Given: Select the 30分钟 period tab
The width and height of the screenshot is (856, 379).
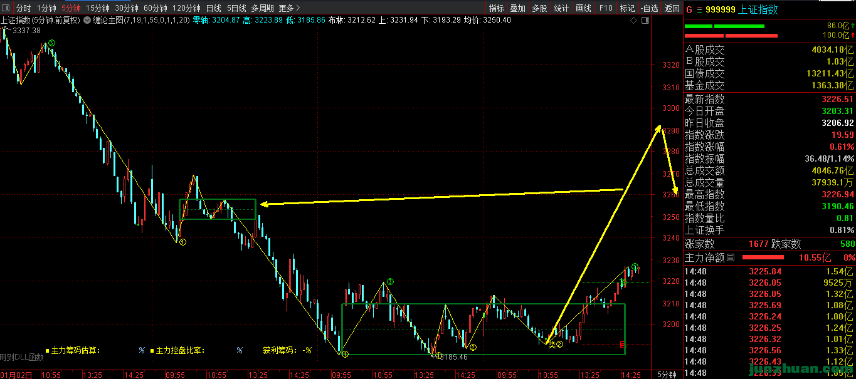Looking at the screenshot, I should [x=127, y=8].
